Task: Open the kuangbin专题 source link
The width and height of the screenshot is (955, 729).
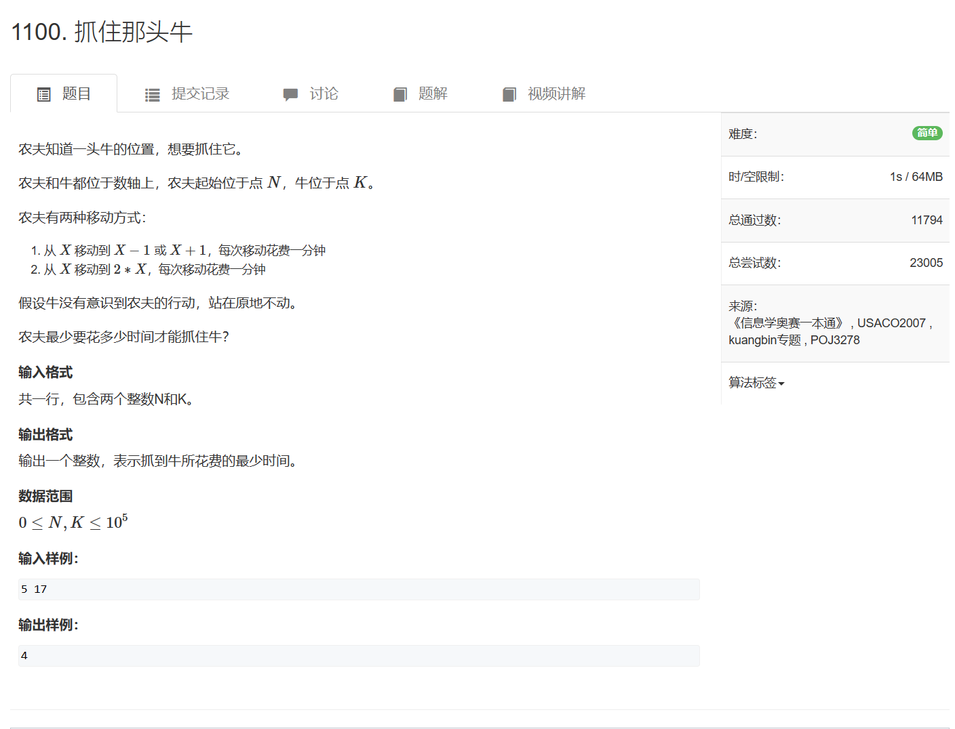Action: 764,340
